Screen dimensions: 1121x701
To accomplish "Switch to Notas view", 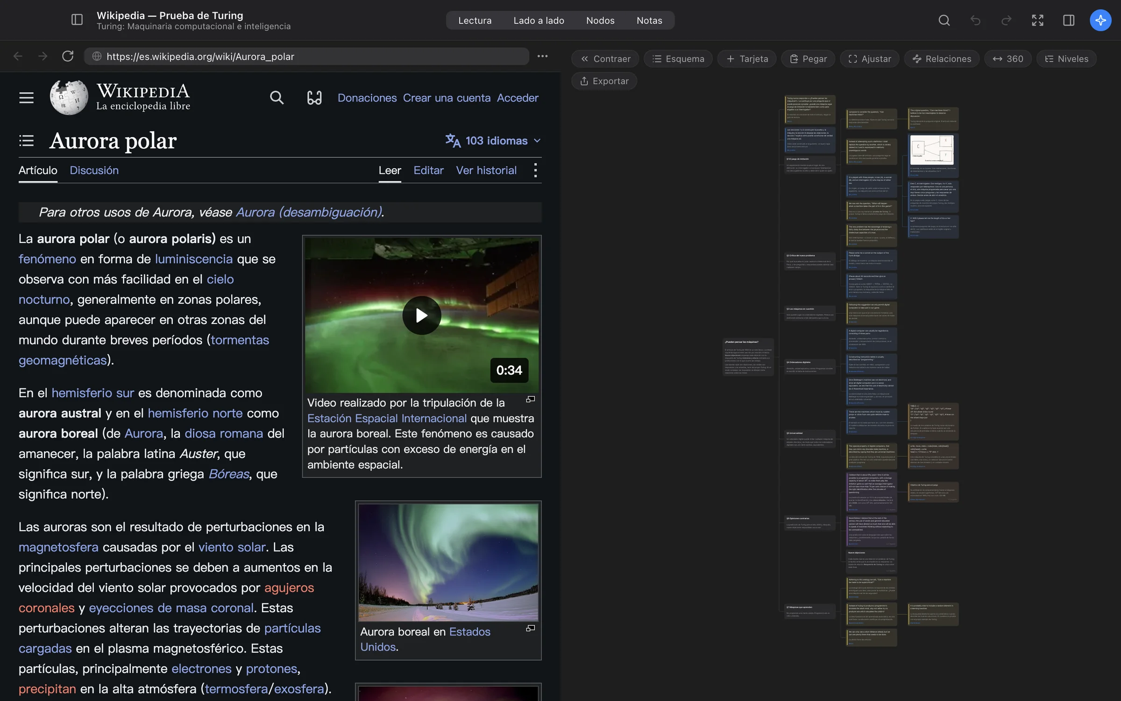I will [x=649, y=21].
